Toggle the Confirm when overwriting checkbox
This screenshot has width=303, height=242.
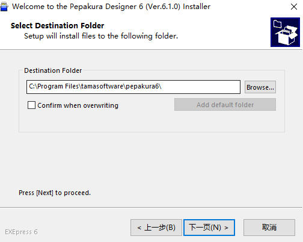[31, 105]
